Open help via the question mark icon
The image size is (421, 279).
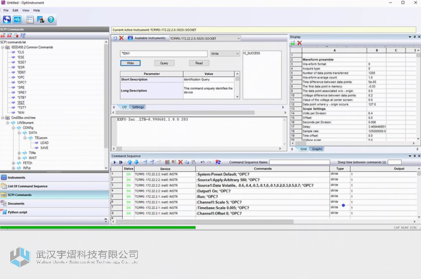51,20
